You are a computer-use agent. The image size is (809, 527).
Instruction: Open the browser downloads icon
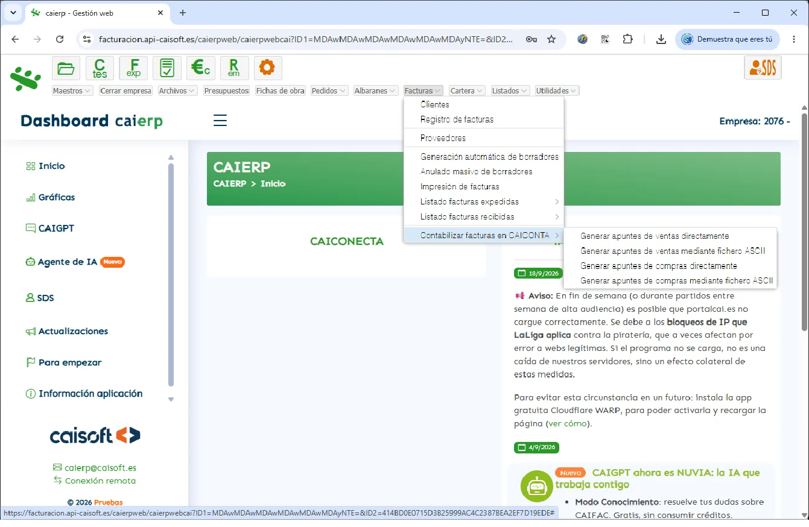[661, 39]
